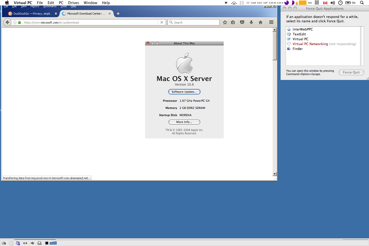
Task: Open the browser hamburger menu
Action: click(x=271, y=22)
